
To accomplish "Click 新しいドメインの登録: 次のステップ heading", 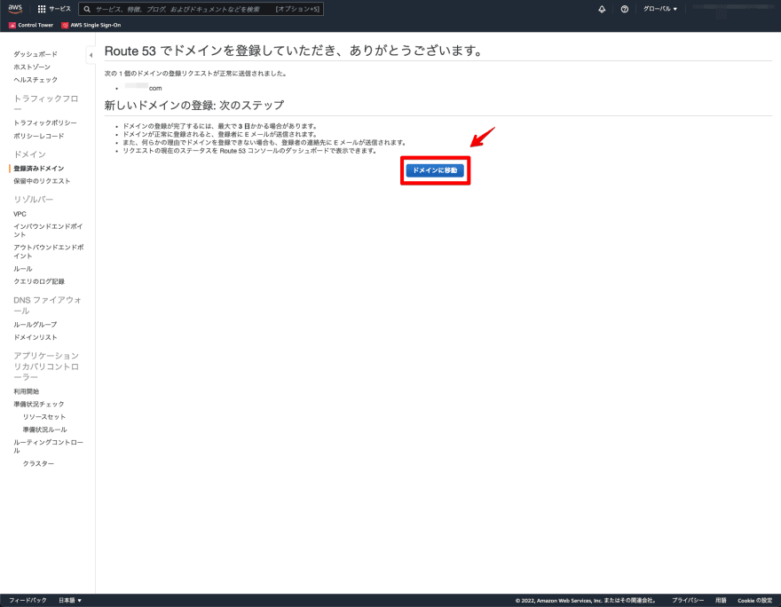I will pyautogui.click(x=194, y=105).
